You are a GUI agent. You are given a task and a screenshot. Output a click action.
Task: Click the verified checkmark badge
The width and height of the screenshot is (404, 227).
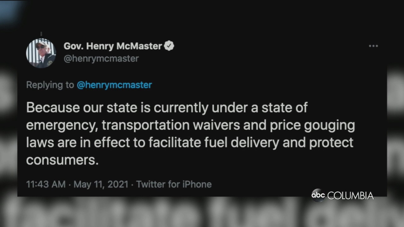[x=169, y=46]
